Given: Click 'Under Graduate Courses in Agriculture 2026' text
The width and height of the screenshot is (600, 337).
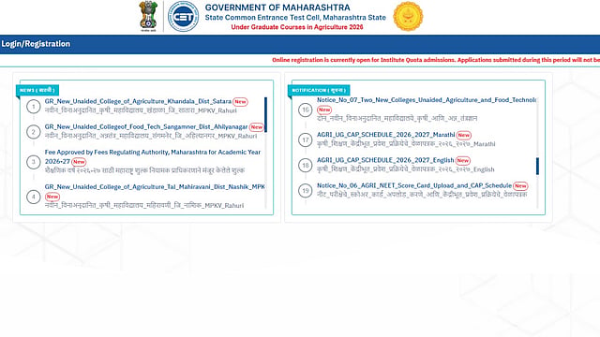Looking at the screenshot, I should tap(297, 27).
